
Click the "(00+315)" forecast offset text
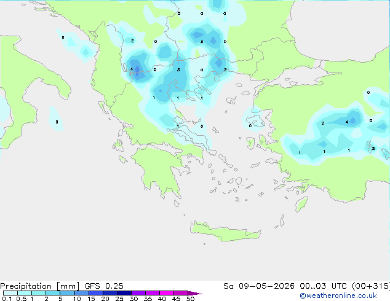pos(370,286)
